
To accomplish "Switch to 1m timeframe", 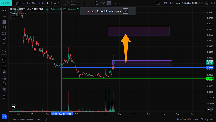I will [x=23, y=3].
